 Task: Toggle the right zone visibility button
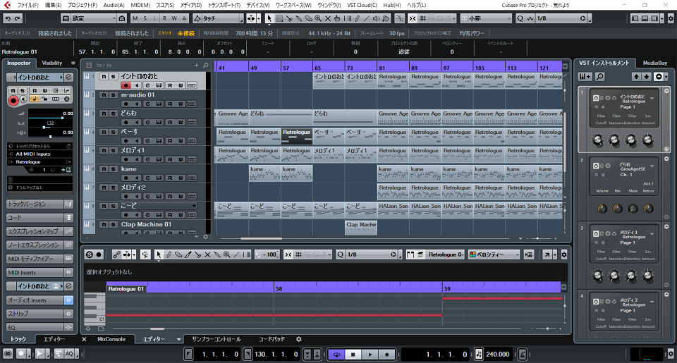[654, 18]
